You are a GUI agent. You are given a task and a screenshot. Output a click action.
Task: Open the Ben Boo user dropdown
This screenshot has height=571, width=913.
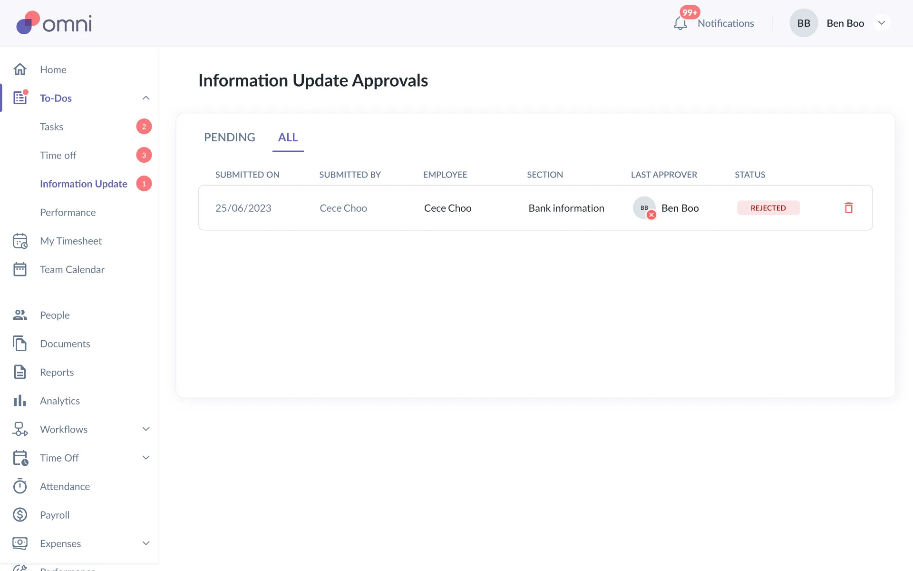click(881, 23)
